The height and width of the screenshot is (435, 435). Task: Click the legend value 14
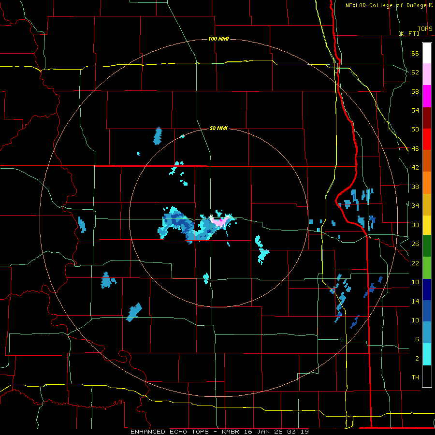(x=415, y=301)
